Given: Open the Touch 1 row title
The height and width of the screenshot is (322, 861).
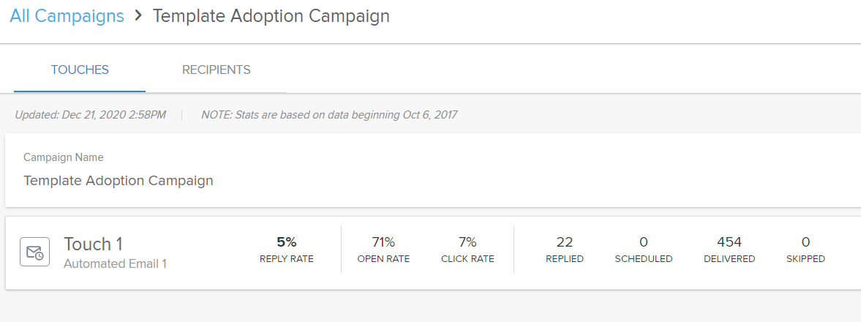Looking at the screenshot, I should pos(94,244).
